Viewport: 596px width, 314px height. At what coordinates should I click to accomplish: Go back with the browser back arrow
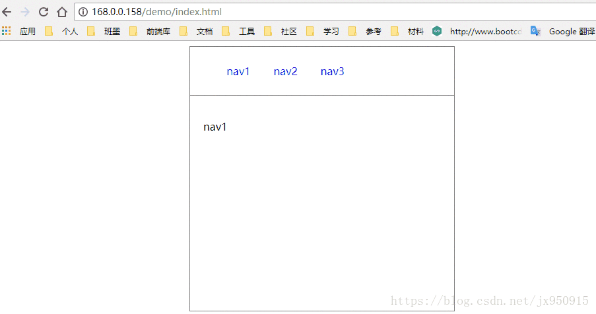click(7, 12)
